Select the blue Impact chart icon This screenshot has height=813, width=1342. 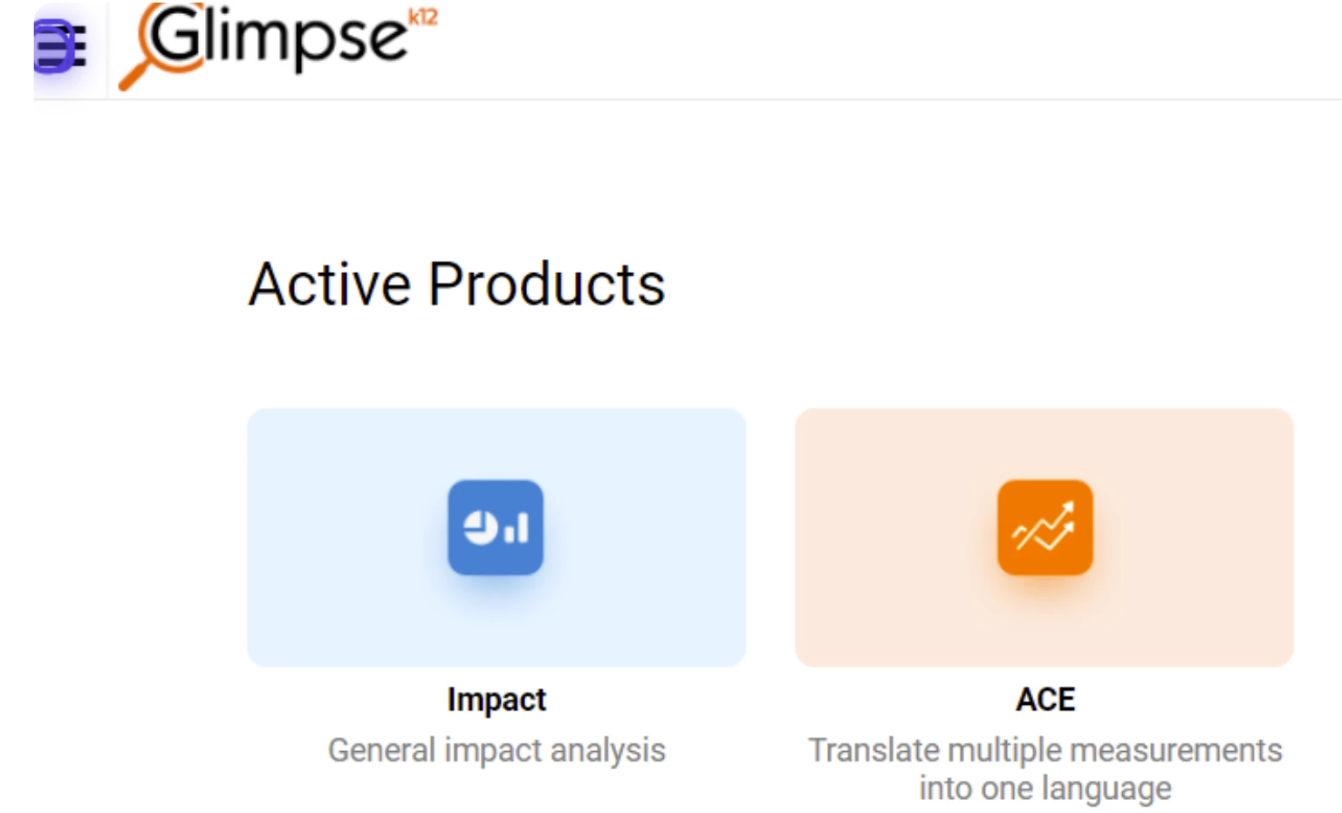[496, 527]
